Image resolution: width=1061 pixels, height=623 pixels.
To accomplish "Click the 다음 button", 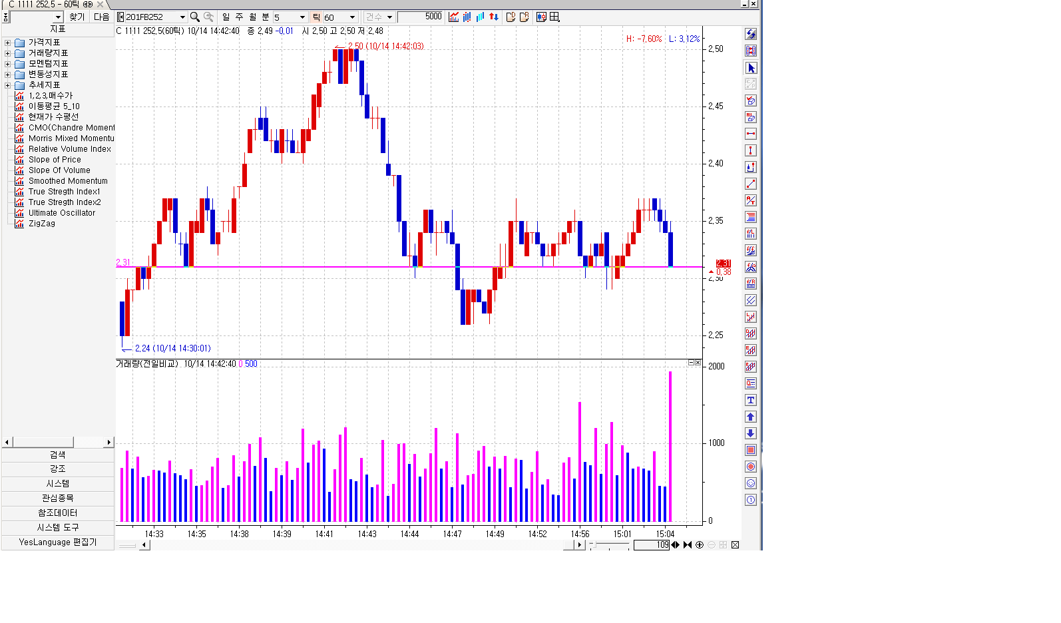I will tap(101, 17).
